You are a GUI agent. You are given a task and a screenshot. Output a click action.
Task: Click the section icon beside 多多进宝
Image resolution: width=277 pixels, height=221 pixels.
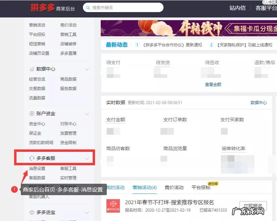coord(32,212)
